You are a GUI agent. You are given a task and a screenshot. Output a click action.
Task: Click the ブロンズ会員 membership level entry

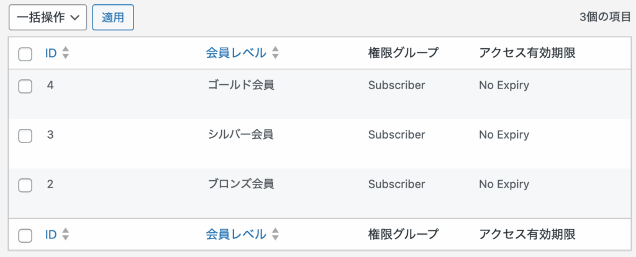click(241, 184)
